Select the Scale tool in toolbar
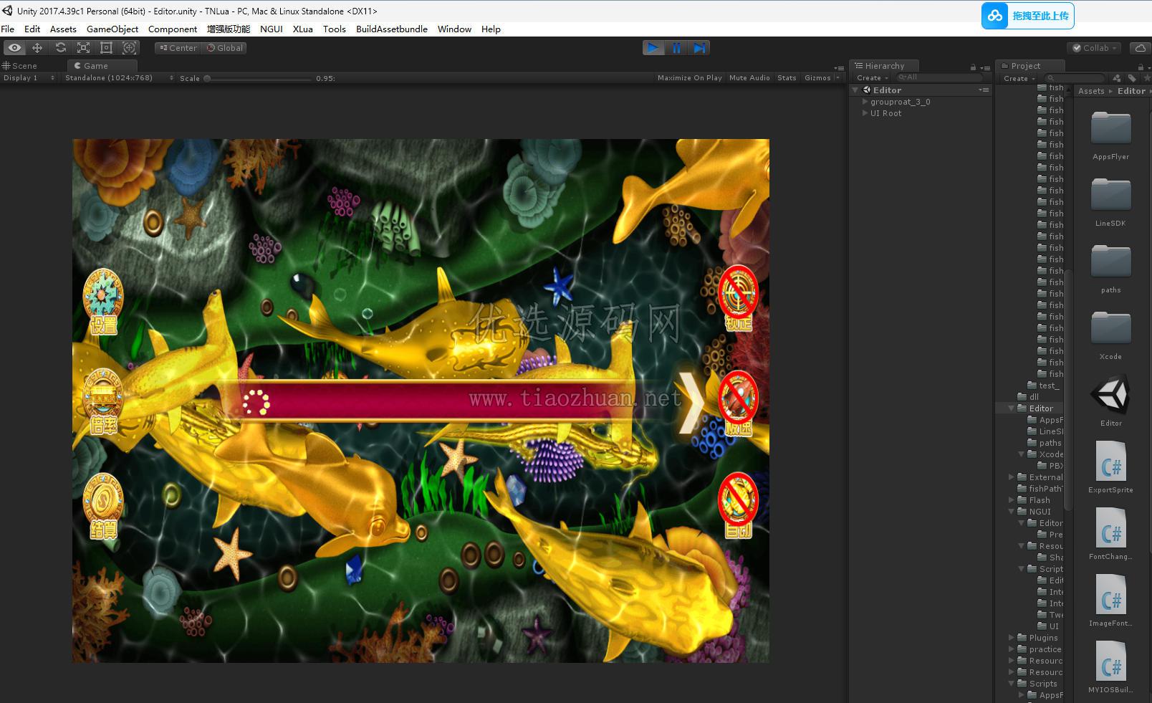 (83, 48)
